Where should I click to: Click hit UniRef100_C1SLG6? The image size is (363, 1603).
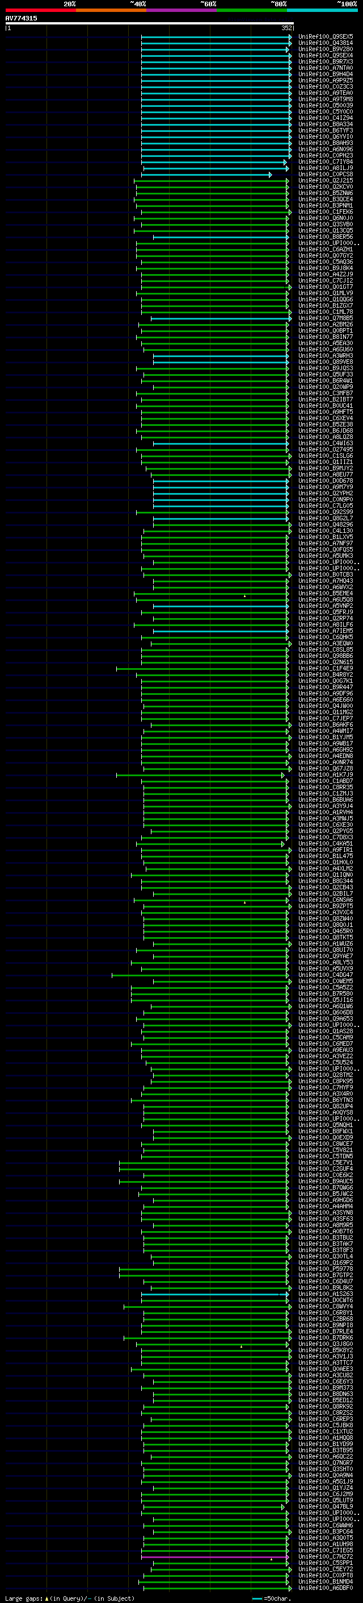(x=326, y=455)
